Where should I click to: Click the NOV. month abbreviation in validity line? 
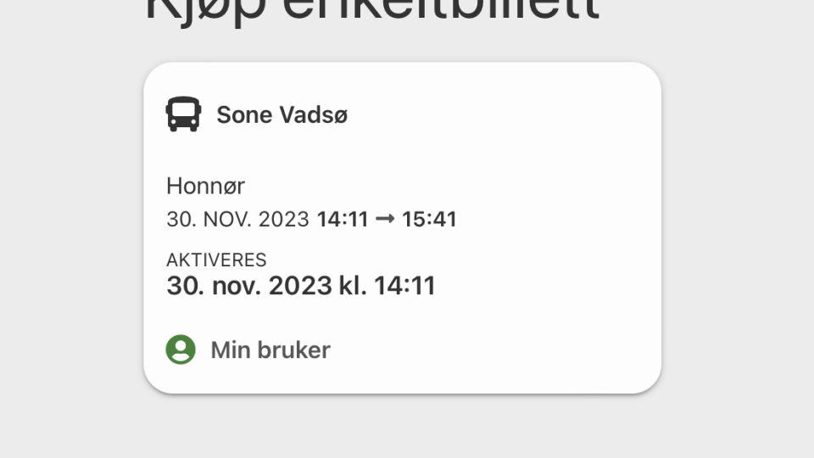[225, 220]
